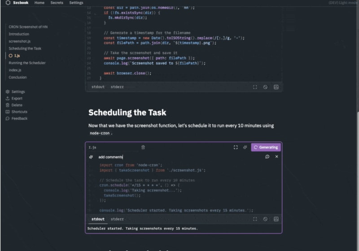The image size is (359, 251).
Task: Toggle Light mode in the header
Action: tap(343, 3)
